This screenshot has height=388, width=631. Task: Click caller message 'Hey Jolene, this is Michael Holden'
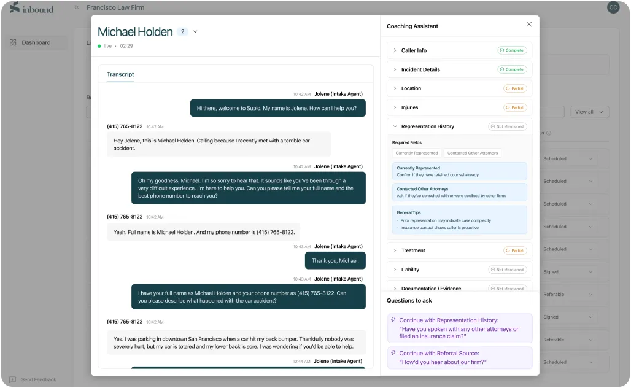click(x=219, y=144)
